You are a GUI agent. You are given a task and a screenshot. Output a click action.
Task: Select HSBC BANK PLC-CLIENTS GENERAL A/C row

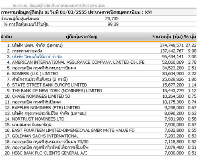tap(98, 153)
